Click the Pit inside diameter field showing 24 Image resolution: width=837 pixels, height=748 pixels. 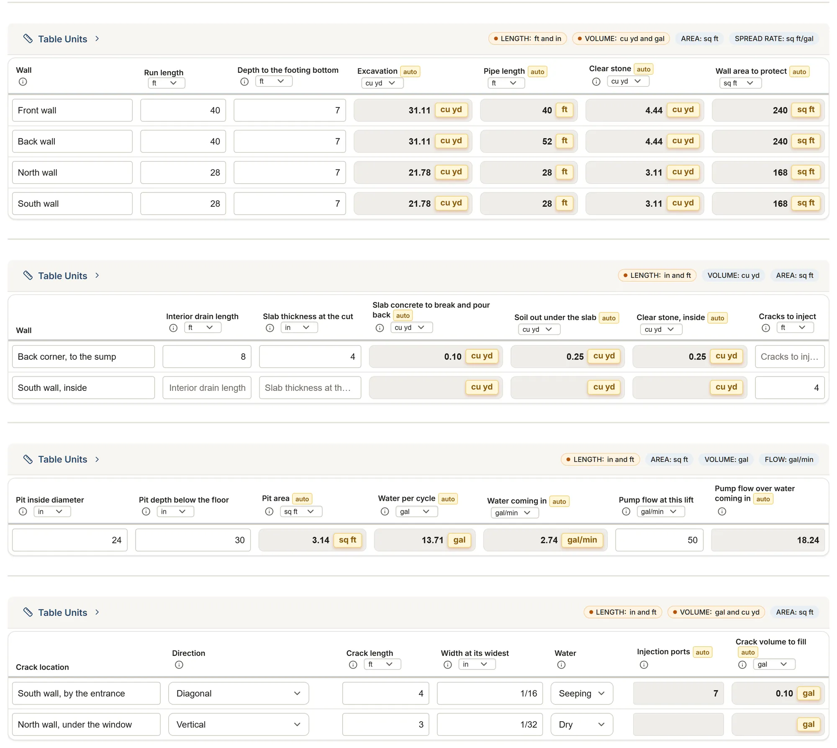click(70, 540)
